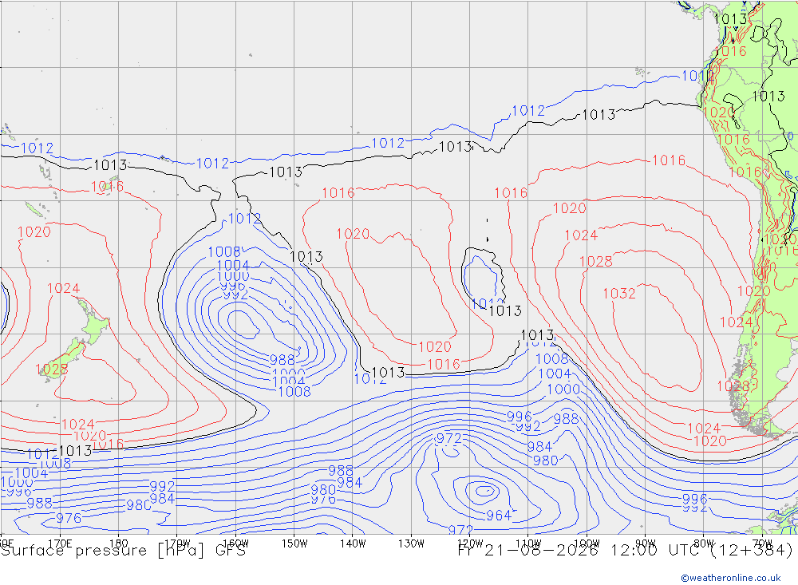Click the 120W longitude axis label
Image resolution: width=798 pixels, height=585 pixels.
[470, 543]
